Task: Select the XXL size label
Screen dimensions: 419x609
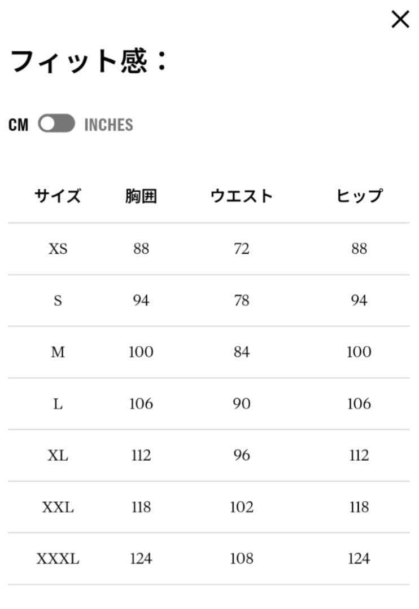Action: point(58,507)
